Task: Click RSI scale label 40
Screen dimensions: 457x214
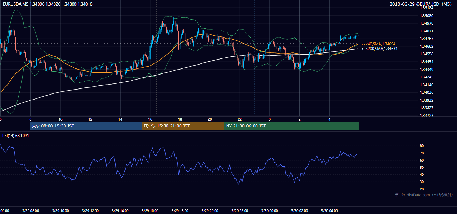Action: click(x=422, y=175)
